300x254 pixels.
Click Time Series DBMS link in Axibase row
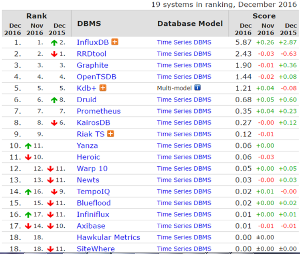pos(184,226)
